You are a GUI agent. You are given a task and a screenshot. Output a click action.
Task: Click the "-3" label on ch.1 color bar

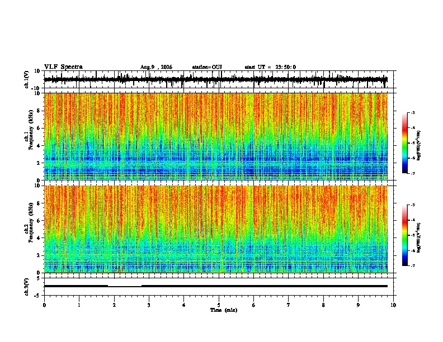(x=413, y=112)
